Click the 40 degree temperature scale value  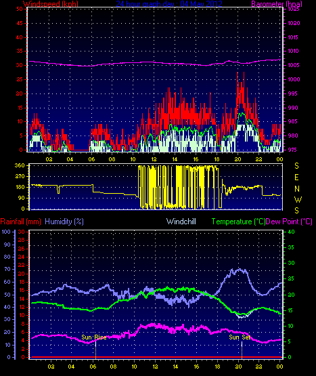point(291,232)
